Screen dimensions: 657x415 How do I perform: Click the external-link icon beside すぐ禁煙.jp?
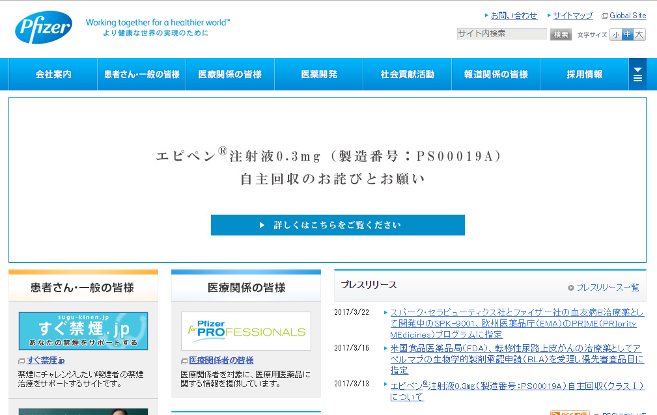tap(21, 361)
